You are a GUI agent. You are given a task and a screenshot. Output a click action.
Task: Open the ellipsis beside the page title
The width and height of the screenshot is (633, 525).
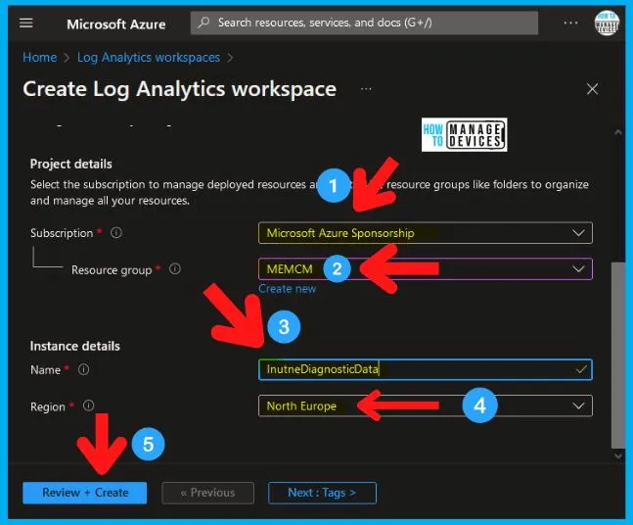(x=366, y=89)
